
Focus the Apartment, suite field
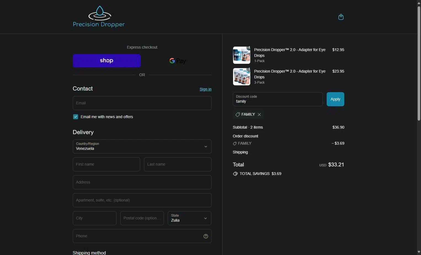click(x=142, y=200)
